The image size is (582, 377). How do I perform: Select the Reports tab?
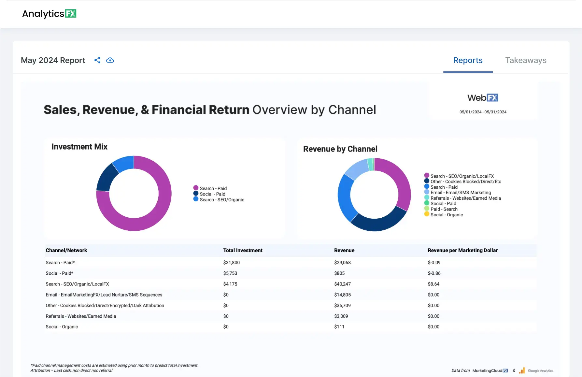click(468, 61)
